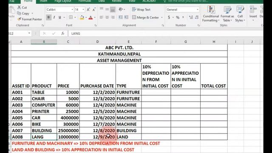This screenshot has height=153, width=272.
Task: Select column H by its header
Action: (x=214, y=42)
